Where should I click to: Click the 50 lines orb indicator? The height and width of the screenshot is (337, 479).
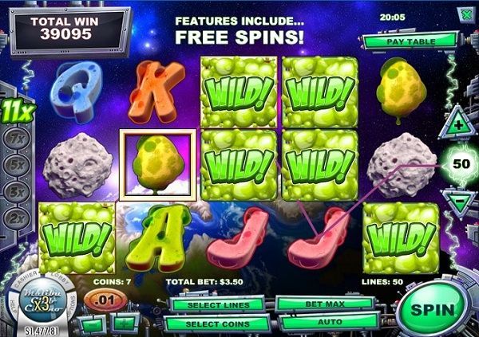click(461, 164)
